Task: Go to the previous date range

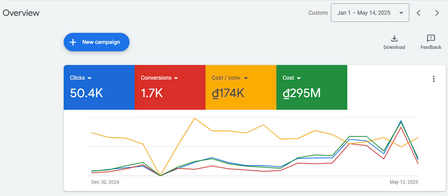Action: point(419,13)
